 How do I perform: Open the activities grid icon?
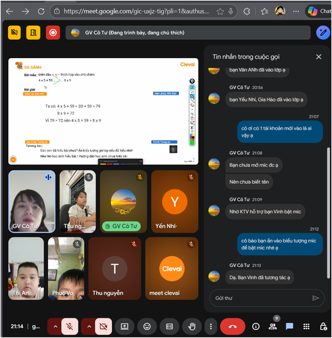tap(306, 327)
